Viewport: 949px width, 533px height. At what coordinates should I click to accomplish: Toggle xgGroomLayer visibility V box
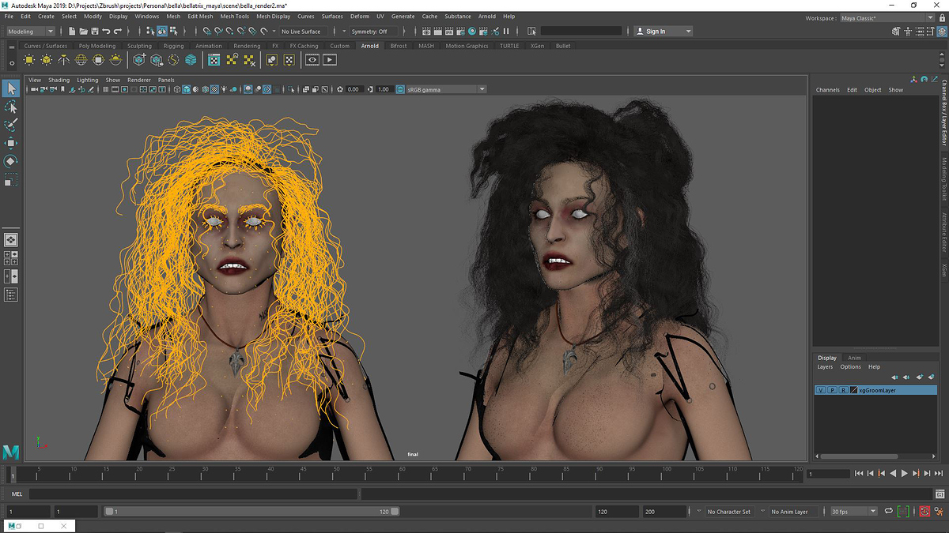(x=821, y=390)
